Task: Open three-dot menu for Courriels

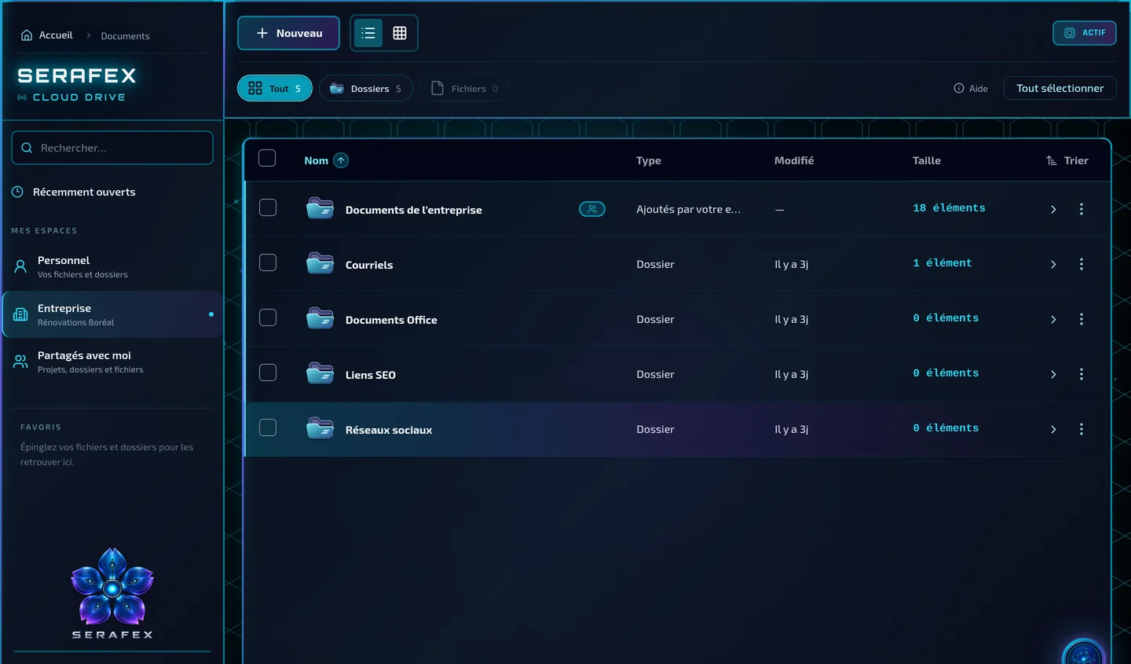Action: [1082, 264]
